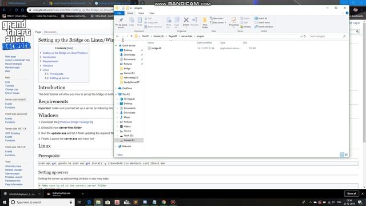Open Edge browser from the taskbar
The width and height of the screenshot is (366, 206).
click(x=89, y=202)
